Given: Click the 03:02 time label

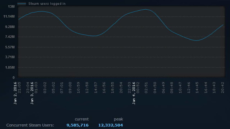Looking at the screenshot, I should (45, 87).
